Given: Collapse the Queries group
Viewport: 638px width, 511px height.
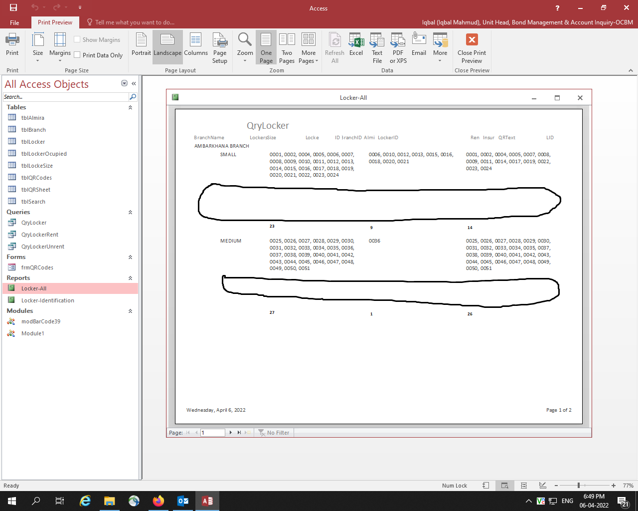Looking at the screenshot, I should pos(130,212).
